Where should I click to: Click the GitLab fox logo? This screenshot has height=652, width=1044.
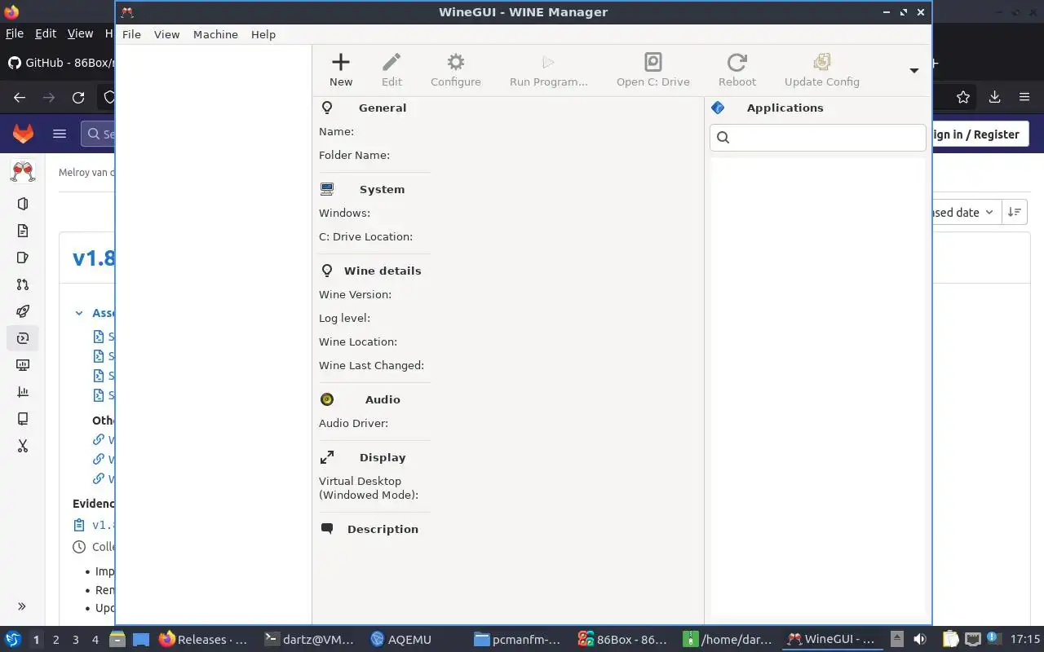[23, 134]
